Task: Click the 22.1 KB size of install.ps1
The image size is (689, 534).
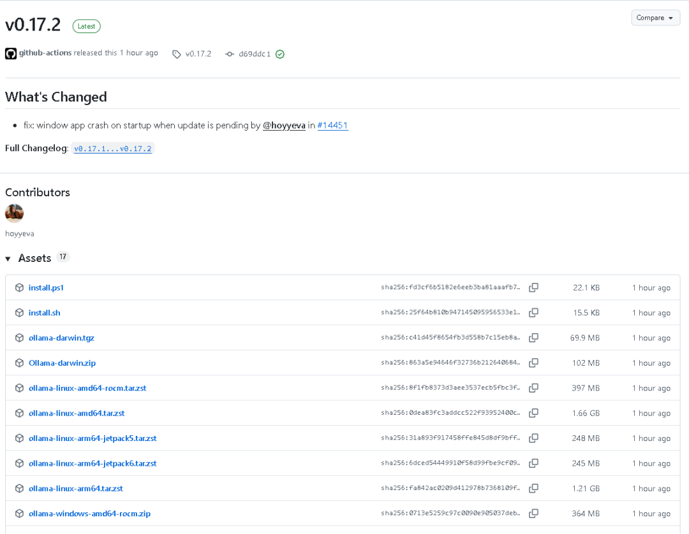Action: point(586,288)
